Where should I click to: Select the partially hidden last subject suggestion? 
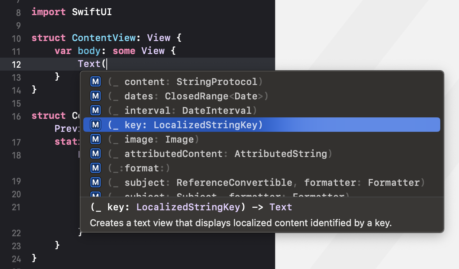point(262,194)
